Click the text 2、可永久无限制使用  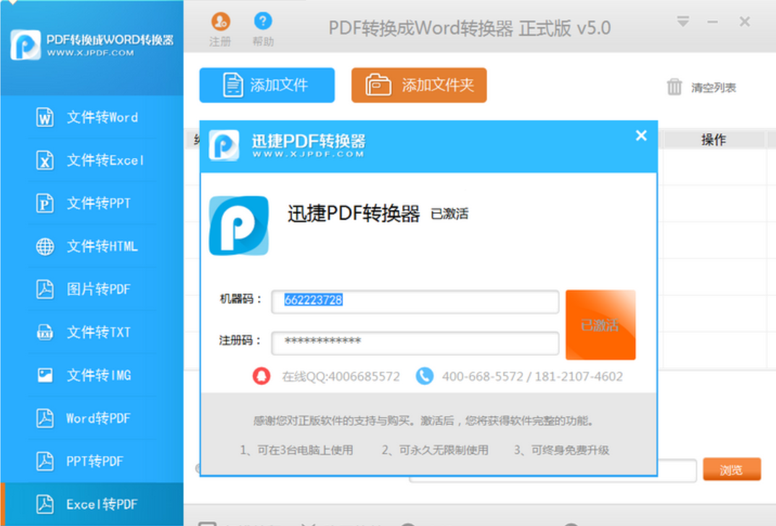(x=435, y=450)
